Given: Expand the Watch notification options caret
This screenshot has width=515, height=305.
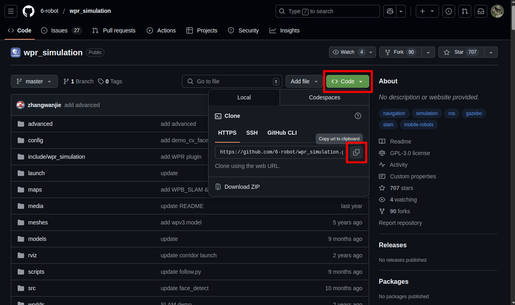Looking at the screenshot, I should click(371, 52).
